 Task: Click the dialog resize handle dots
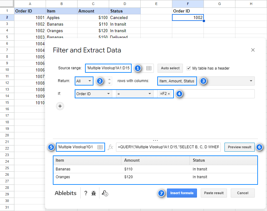pos(155,140)
